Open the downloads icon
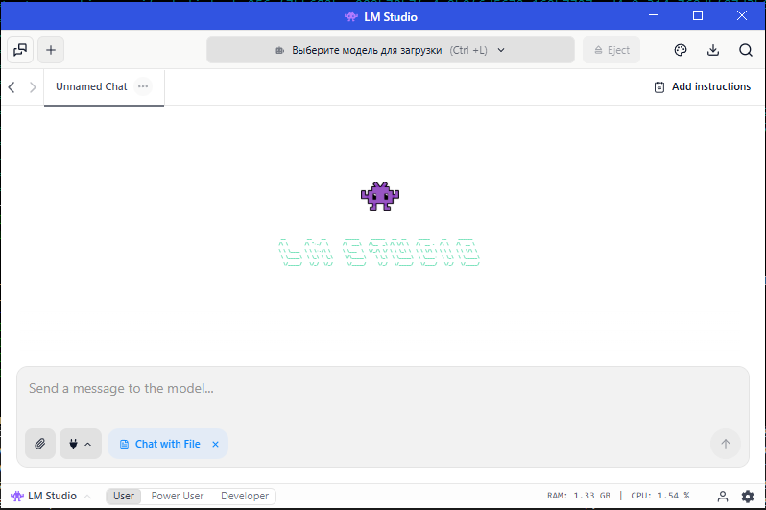The height and width of the screenshot is (510, 766). click(713, 50)
